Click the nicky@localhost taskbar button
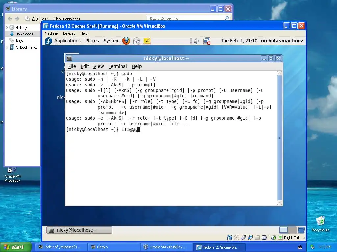 click(79, 230)
